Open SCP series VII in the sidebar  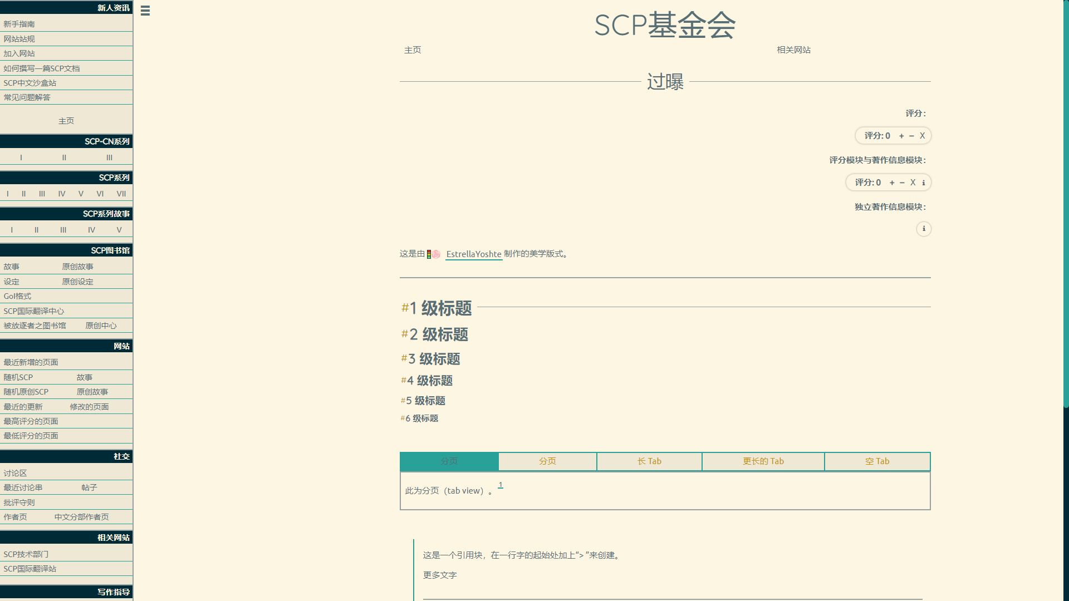[121, 194]
